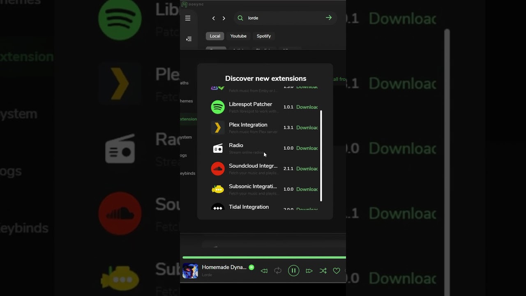Screen dimensions: 526x296
Task: Click the green Spotify source badge
Action: [251, 267]
